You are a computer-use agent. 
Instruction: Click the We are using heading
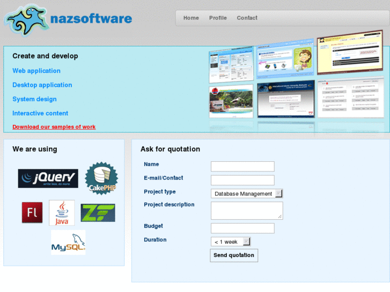point(35,149)
